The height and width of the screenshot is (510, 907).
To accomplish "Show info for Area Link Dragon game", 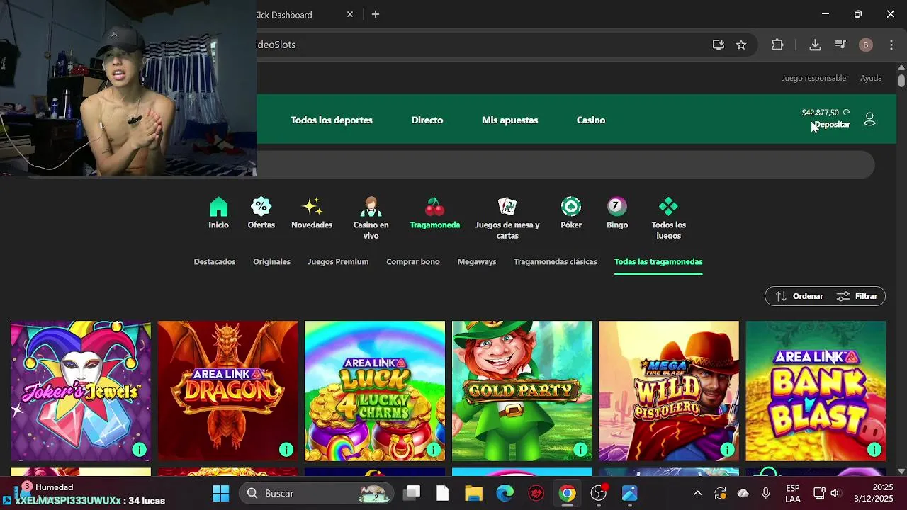I will (x=286, y=449).
